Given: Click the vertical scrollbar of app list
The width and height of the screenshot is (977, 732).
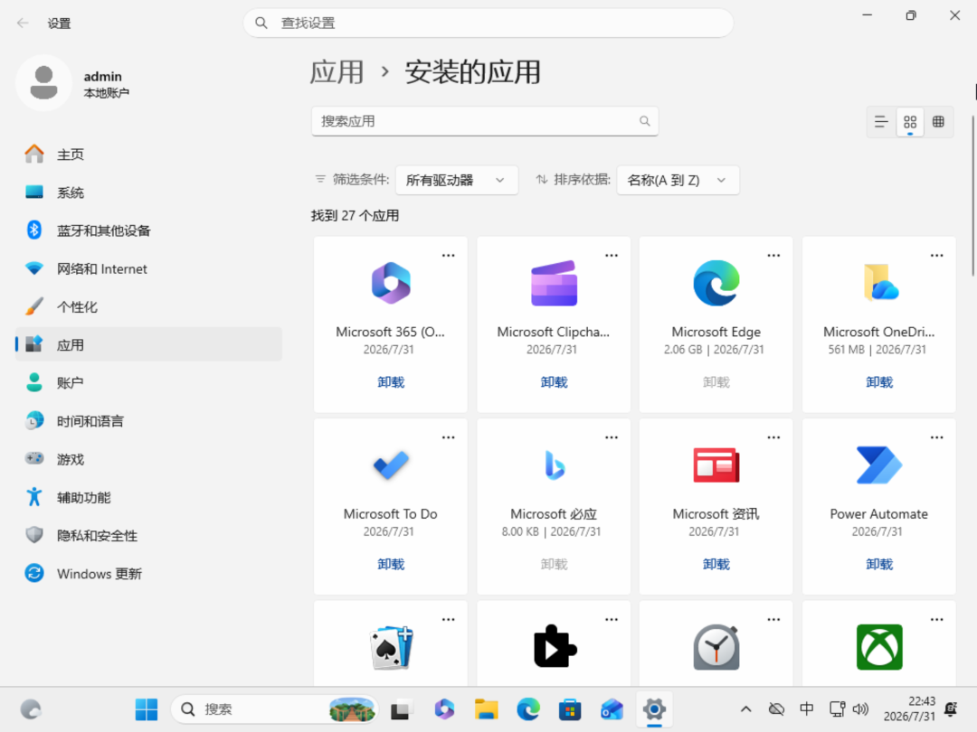Looking at the screenshot, I should [x=973, y=195].
